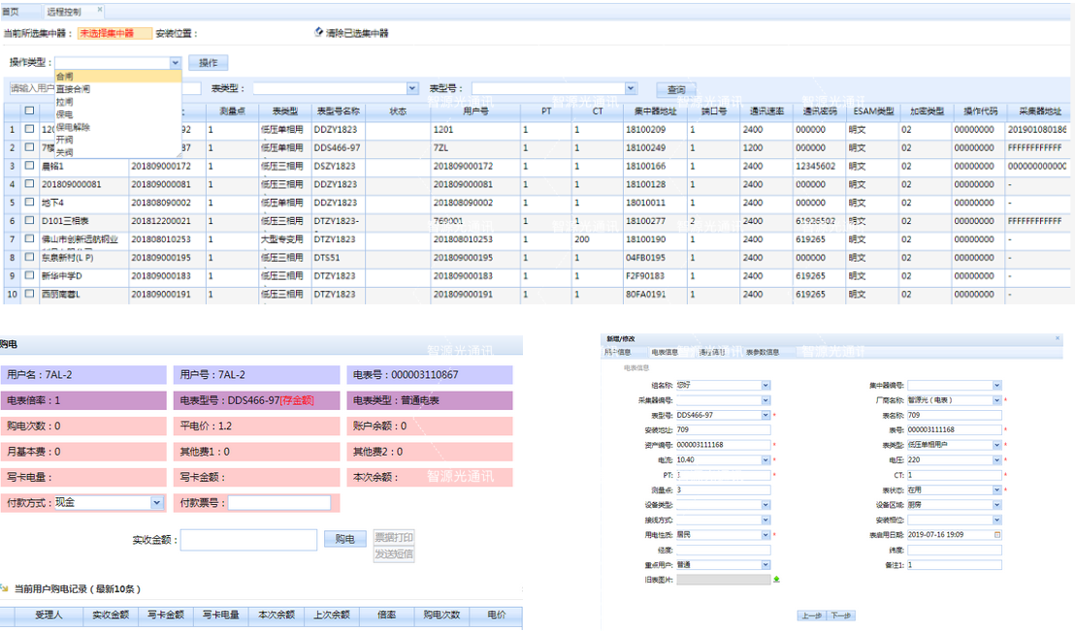Click the 下一步 button in dialog
1075x631 pixels.
(841, 615)
